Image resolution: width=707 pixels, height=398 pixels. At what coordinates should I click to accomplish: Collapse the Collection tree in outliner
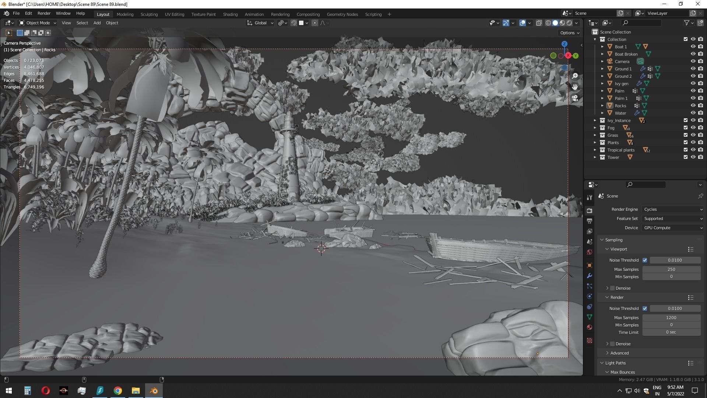click(x=595, y=39)
